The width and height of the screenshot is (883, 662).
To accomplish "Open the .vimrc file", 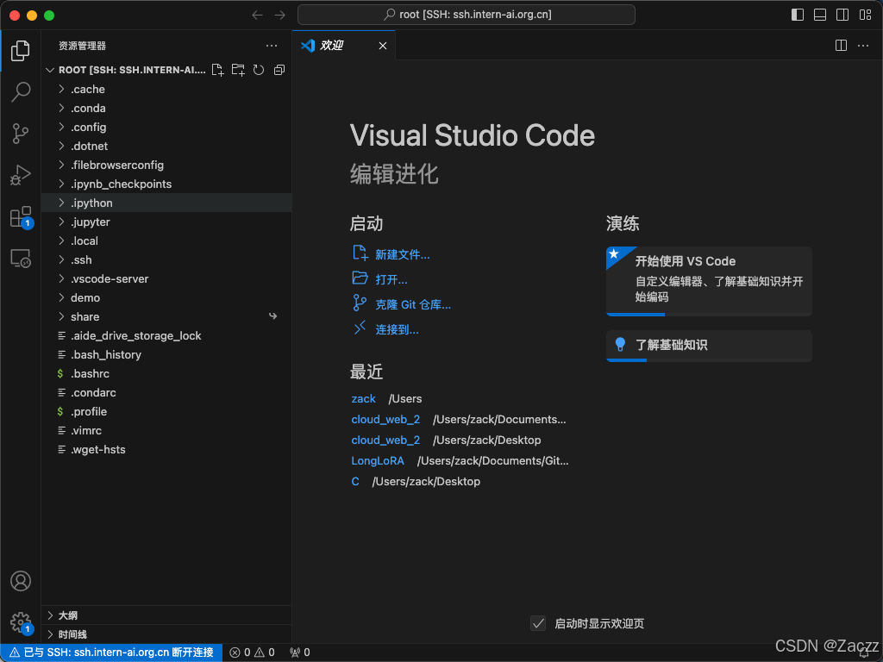I will coord(166,431).
